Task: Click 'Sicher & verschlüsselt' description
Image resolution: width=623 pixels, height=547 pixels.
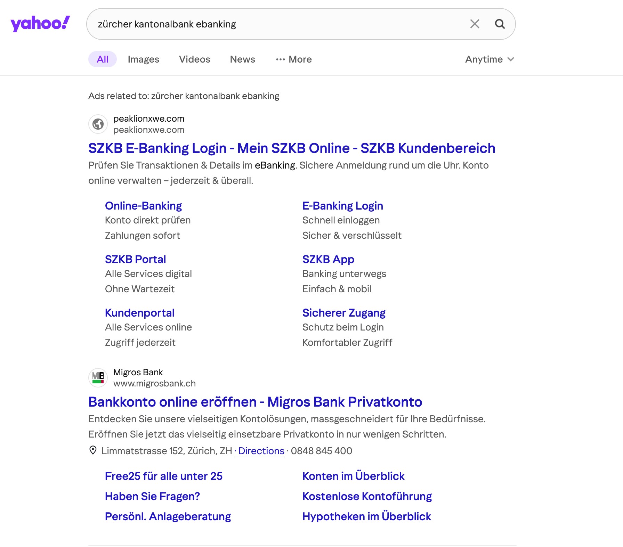Action: [x=352, y=236]
